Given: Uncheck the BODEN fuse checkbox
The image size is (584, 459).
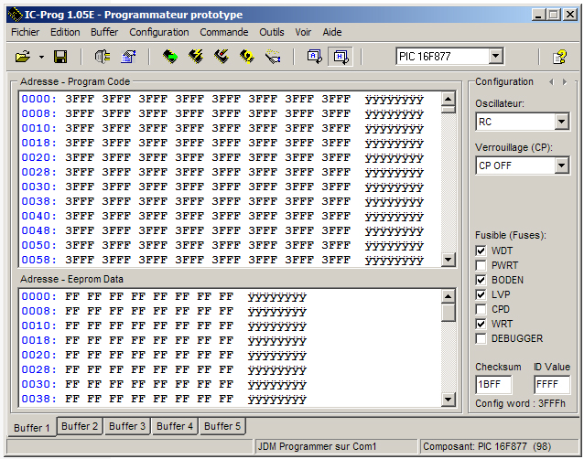Looking at the screenshot, I should [481, 280].
